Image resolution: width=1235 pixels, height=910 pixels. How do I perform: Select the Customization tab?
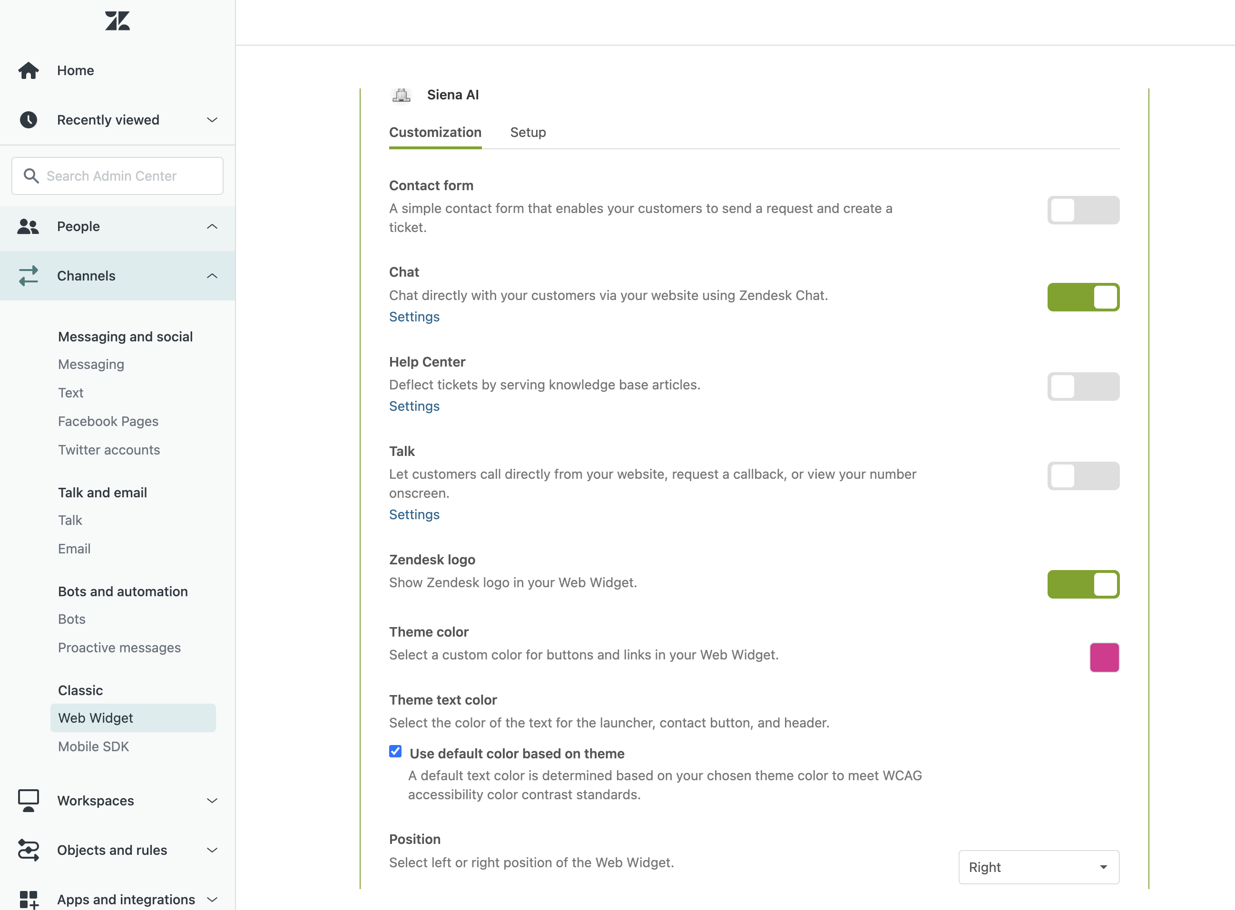tap(435, 132)
